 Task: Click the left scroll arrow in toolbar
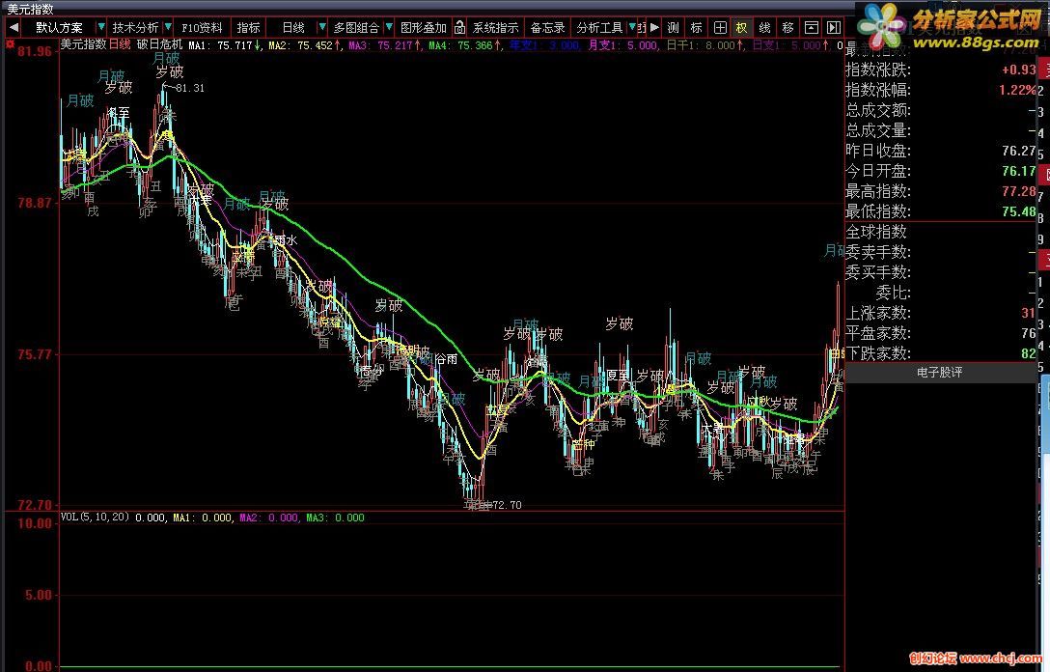click(14, 27)
